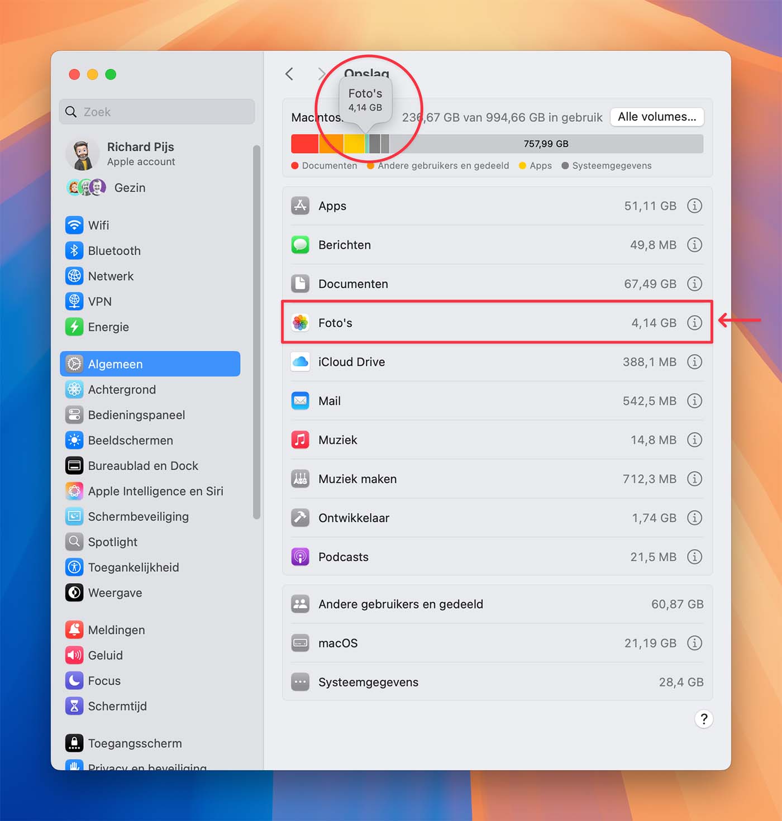Navigate back using the left chevron
The height and width of the screenshot is (821, 782).
click(289, 73)
